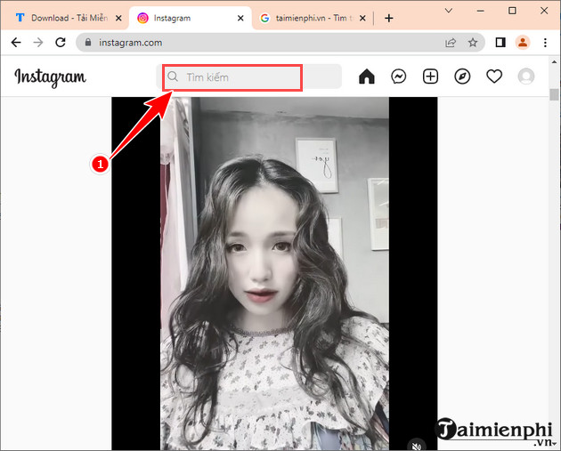561x451 pixels.
Task: Switch to the taimienphi.vn Google tab
Action: 313,18
